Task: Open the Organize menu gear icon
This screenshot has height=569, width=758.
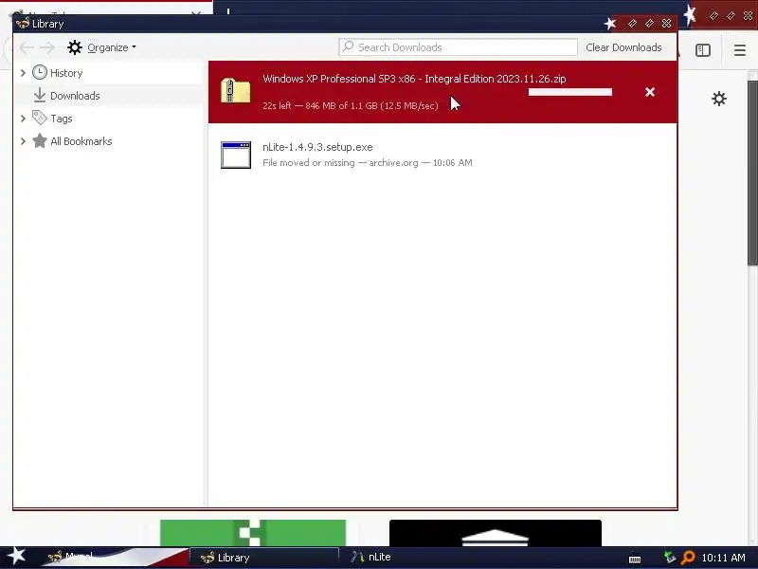Action: click(x=75, y=47)
